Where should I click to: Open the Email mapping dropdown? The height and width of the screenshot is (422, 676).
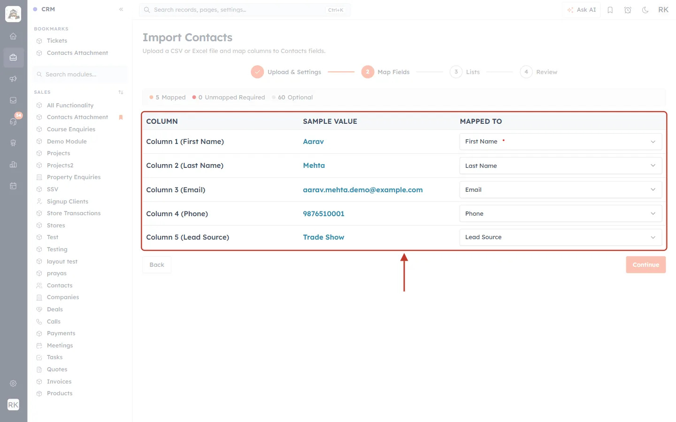(561, 189)
